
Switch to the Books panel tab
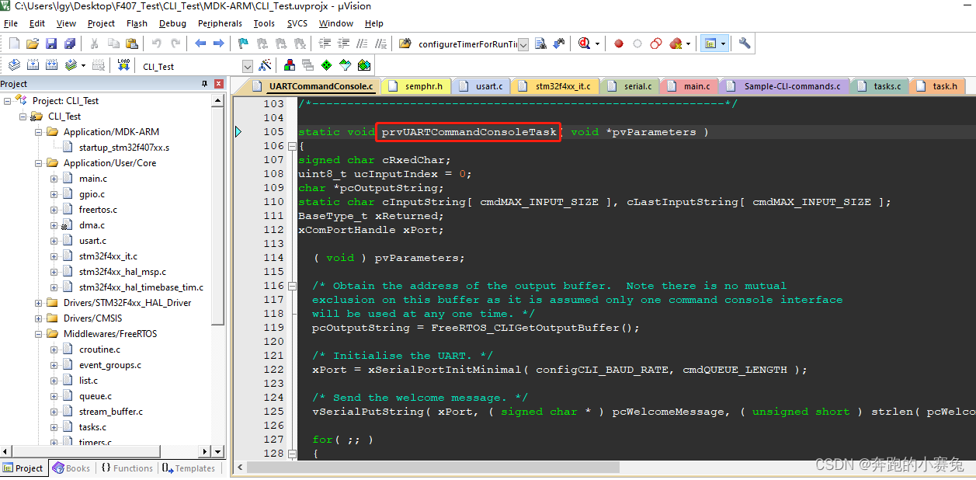pyautogui.click(x=71, y=468)
